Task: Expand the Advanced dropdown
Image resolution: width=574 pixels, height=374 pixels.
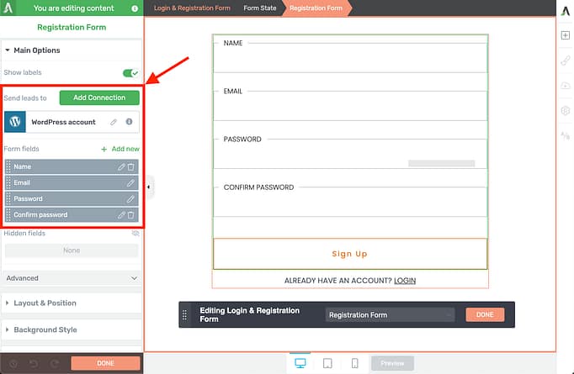Action: coord(72,278)
